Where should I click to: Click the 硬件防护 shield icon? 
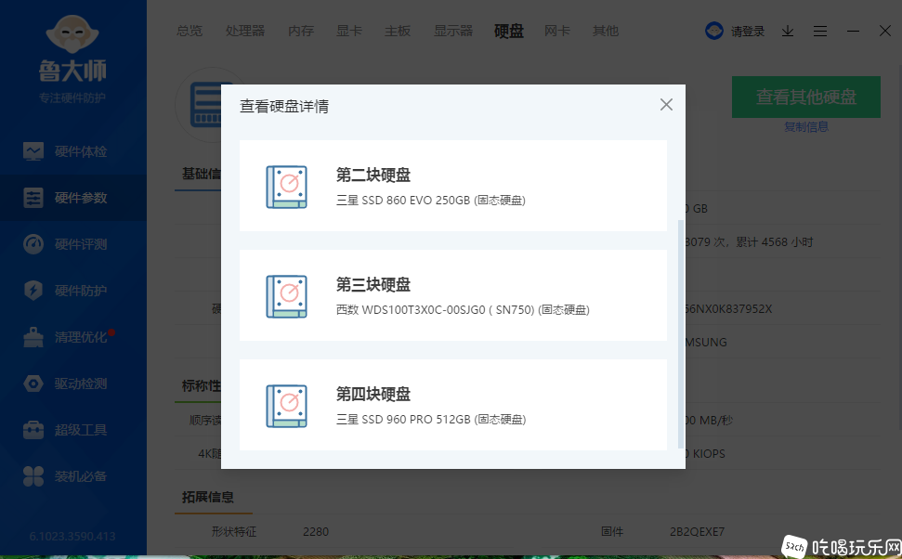(33, 291)
